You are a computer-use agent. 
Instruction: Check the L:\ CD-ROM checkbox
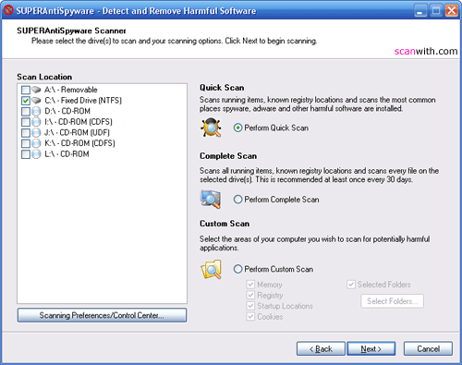26,154
